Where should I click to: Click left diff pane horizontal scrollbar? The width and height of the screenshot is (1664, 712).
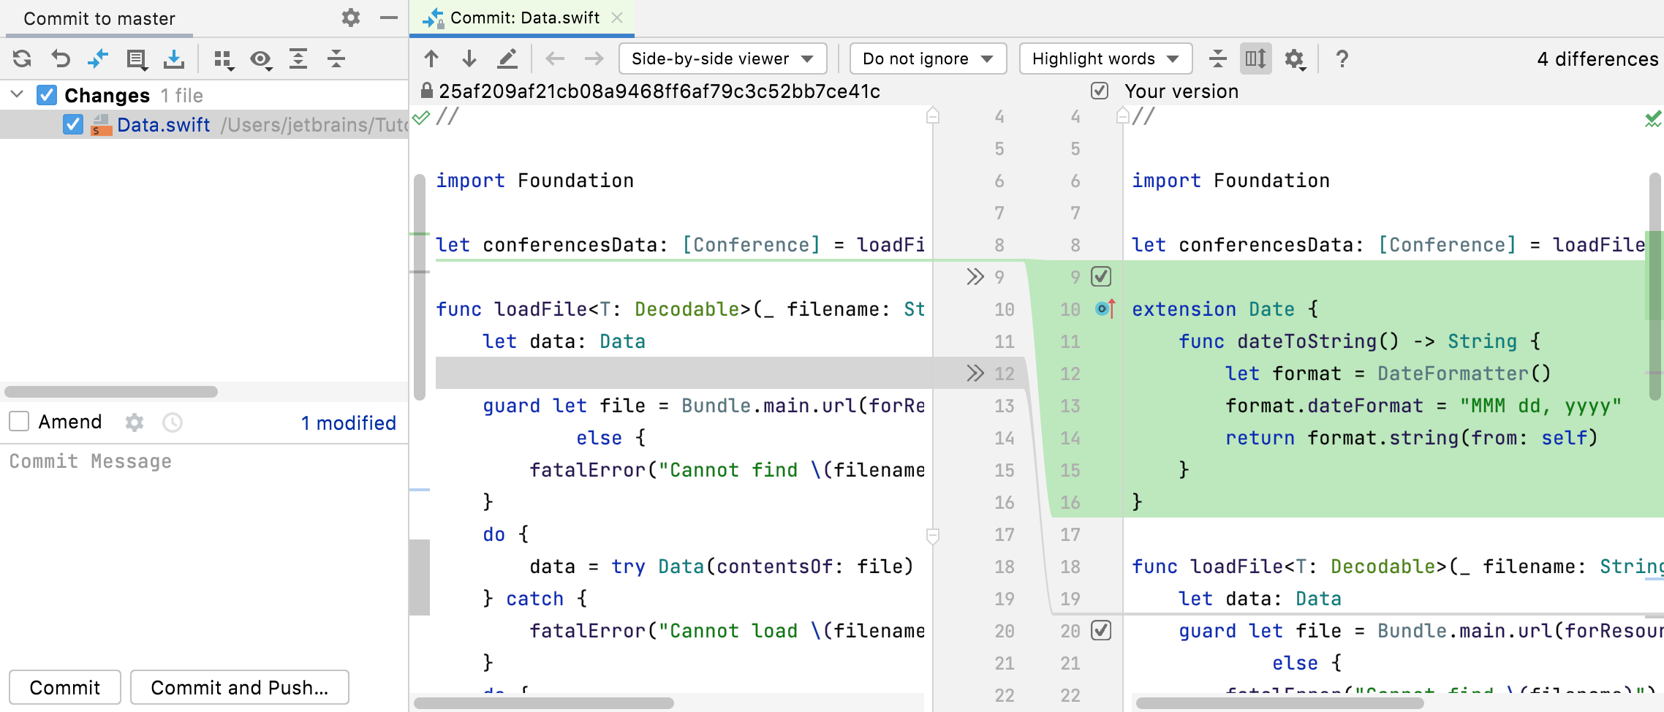pyautogui.click(x=544, y=703)
